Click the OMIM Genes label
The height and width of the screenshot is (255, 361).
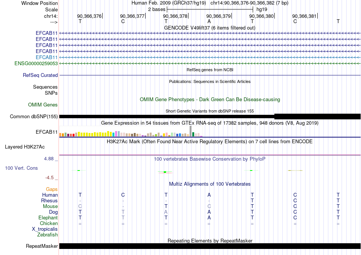point(43,105)
